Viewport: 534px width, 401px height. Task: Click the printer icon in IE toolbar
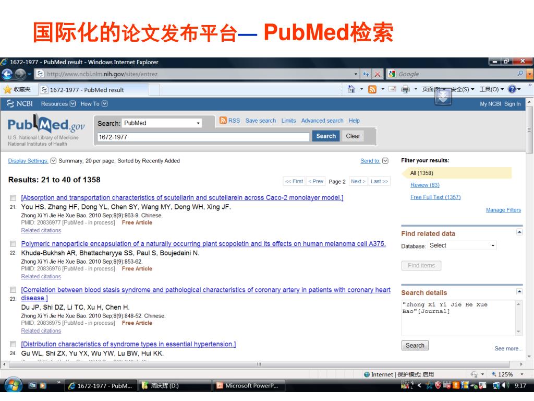coord(405,89)
